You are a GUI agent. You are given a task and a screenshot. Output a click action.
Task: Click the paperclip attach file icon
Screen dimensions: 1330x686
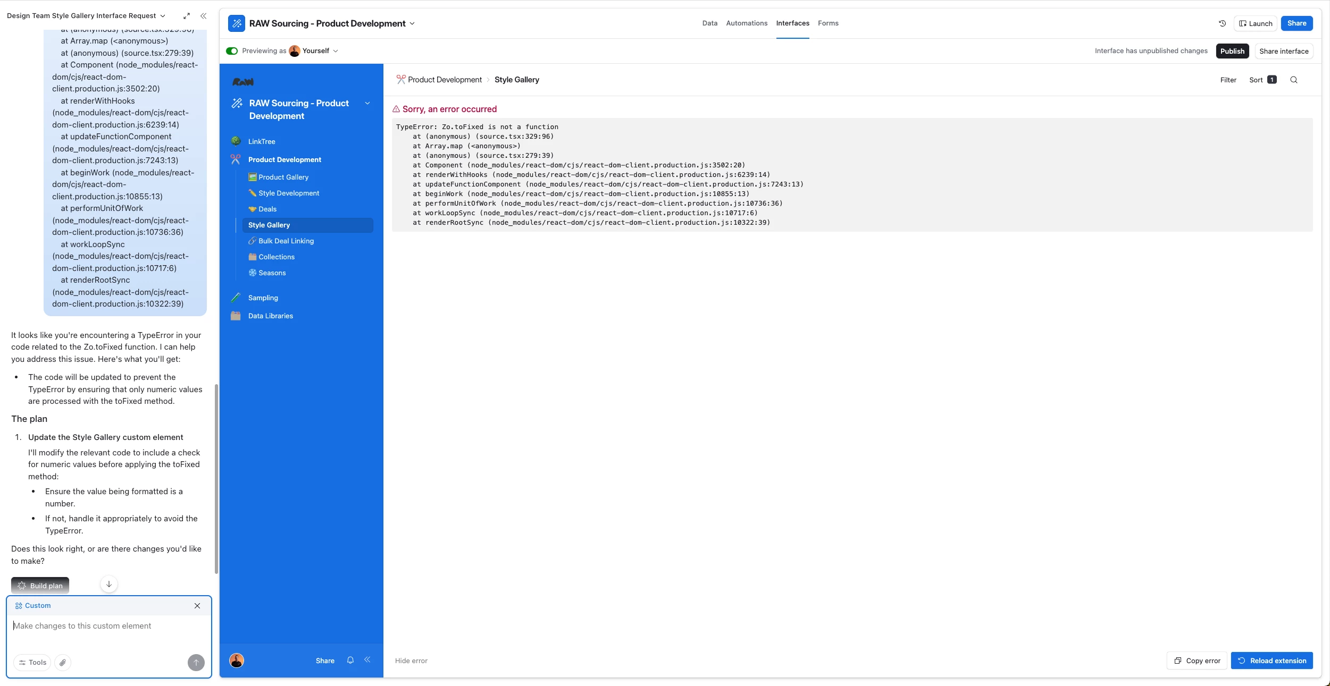tap(63, 663)
